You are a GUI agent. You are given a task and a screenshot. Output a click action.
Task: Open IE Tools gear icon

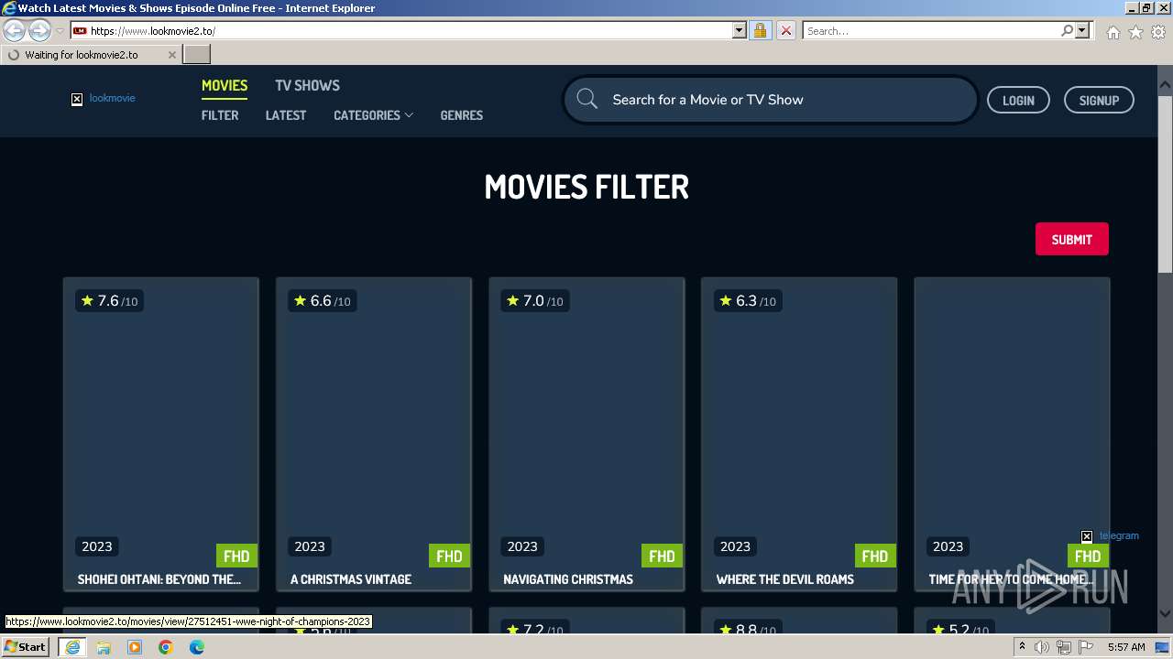[x=1158, y=32]
